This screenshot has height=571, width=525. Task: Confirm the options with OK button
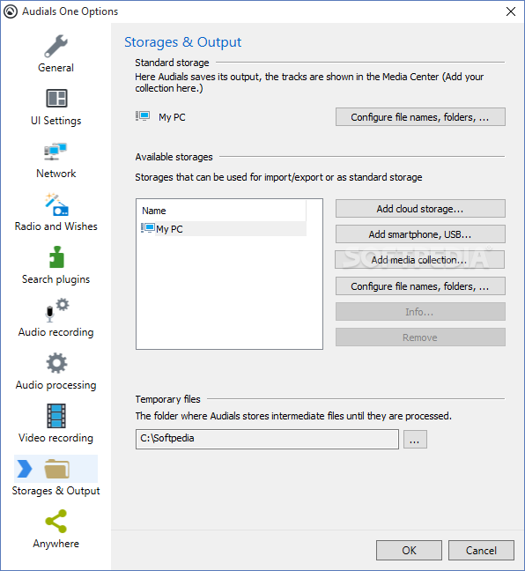click(409, 550)
